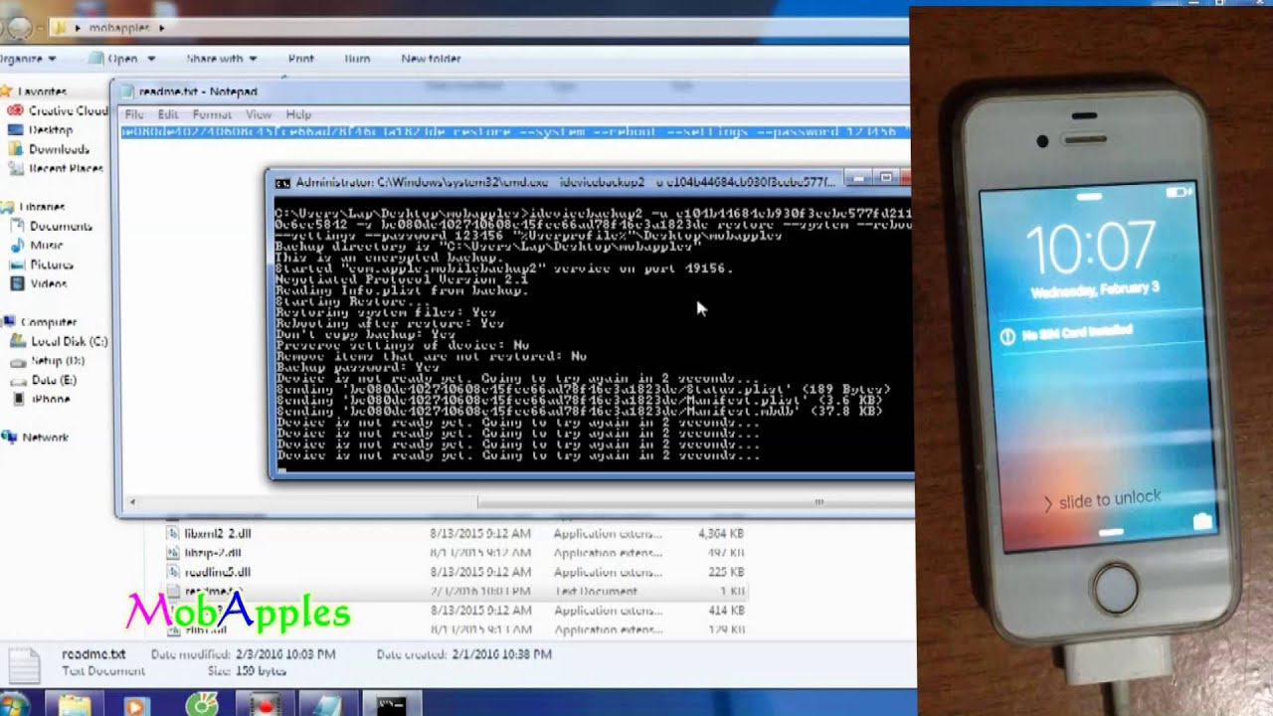Click the cmd.exe title bar icon
Image resolution: width=1273 pixels, height=716 pixels.
click(x=282, y=183)
